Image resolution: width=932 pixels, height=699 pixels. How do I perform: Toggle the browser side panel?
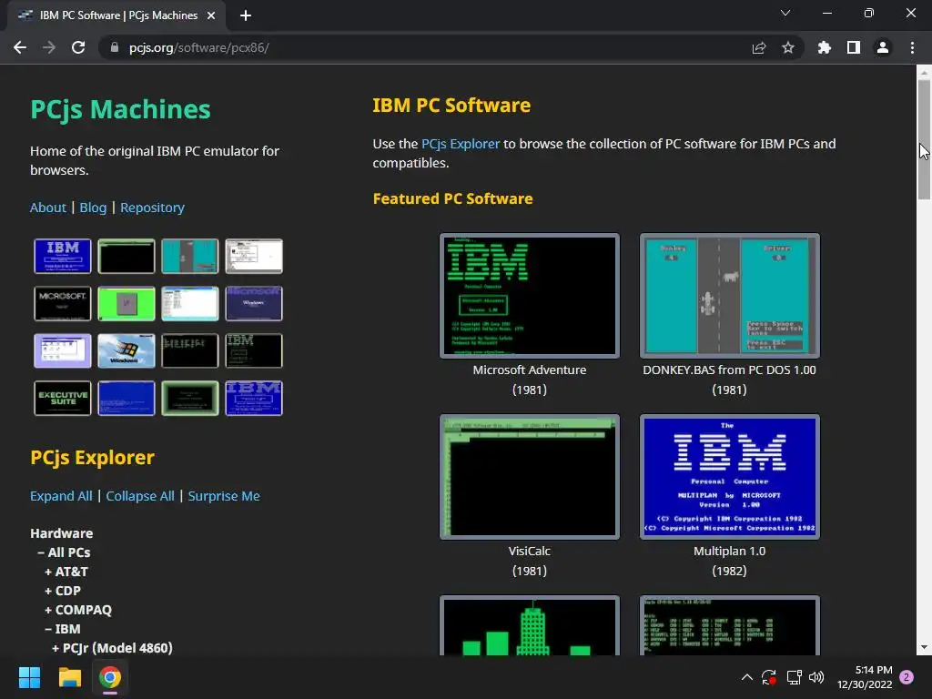[x=853, y=47]
